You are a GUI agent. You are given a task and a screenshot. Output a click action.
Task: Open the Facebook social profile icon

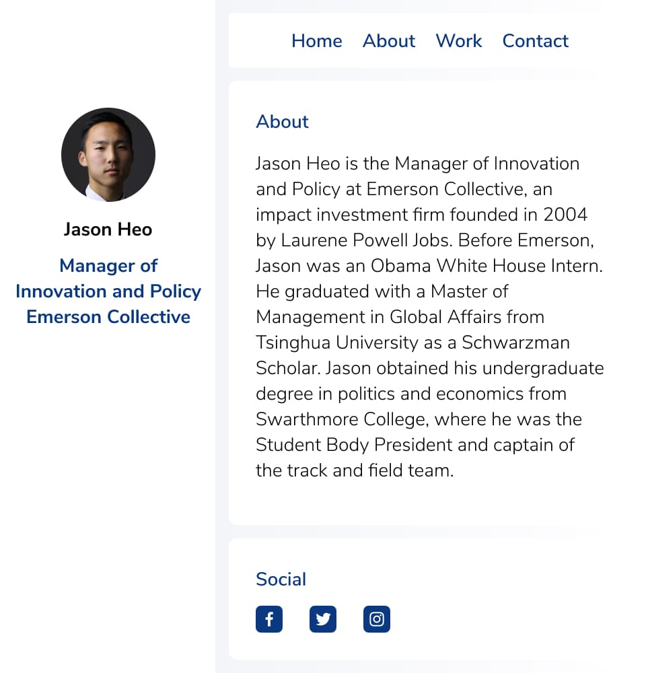[269, 619]
